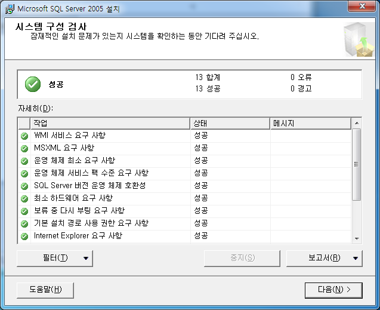
Task: Click the check icon for 보류 중 다시 부팅 요구 사항
Action: coord(24,211)
